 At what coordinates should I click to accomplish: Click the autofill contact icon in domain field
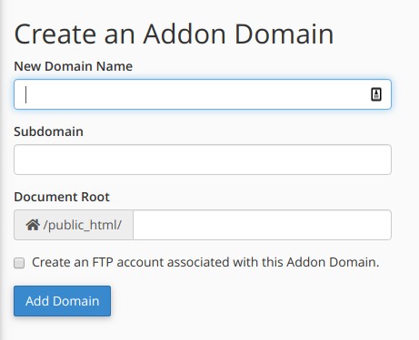(x=376, y=94)
